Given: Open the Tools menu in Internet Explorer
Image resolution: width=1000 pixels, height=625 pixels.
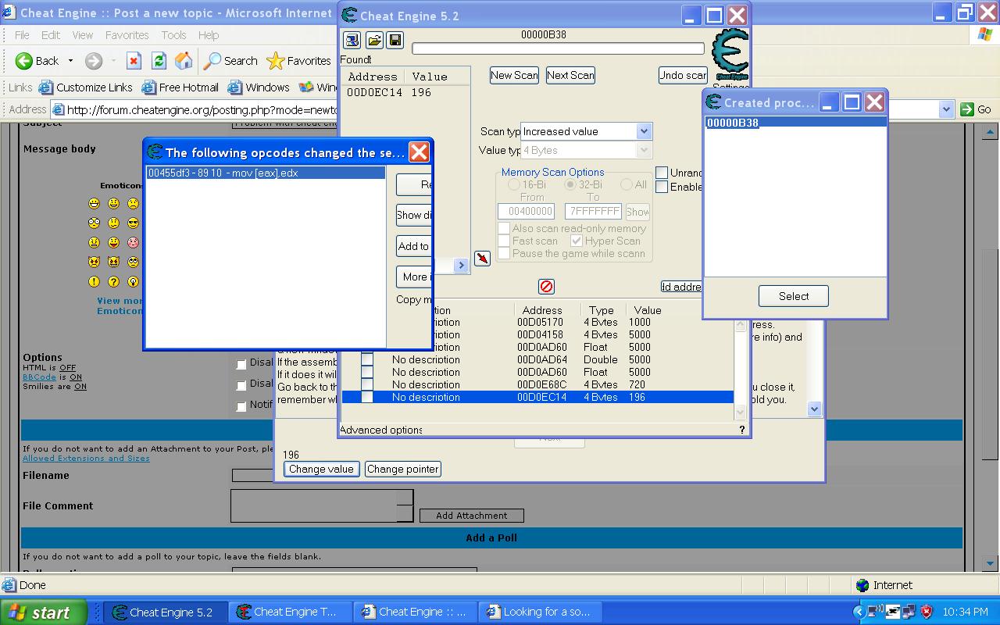Looking at the screenshot, I should [x=173, y=35].
